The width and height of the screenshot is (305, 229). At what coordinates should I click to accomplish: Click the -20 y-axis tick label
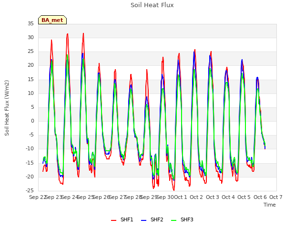pos(30,177)
